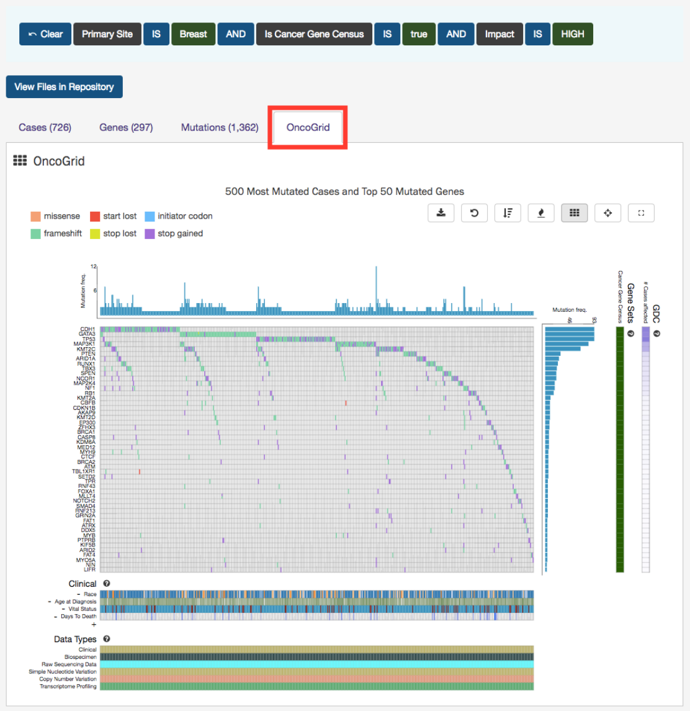Viewport: 690px width, 711px height.
Task: Add a clinical track with plus sign
Action: [x=94, y=625]
